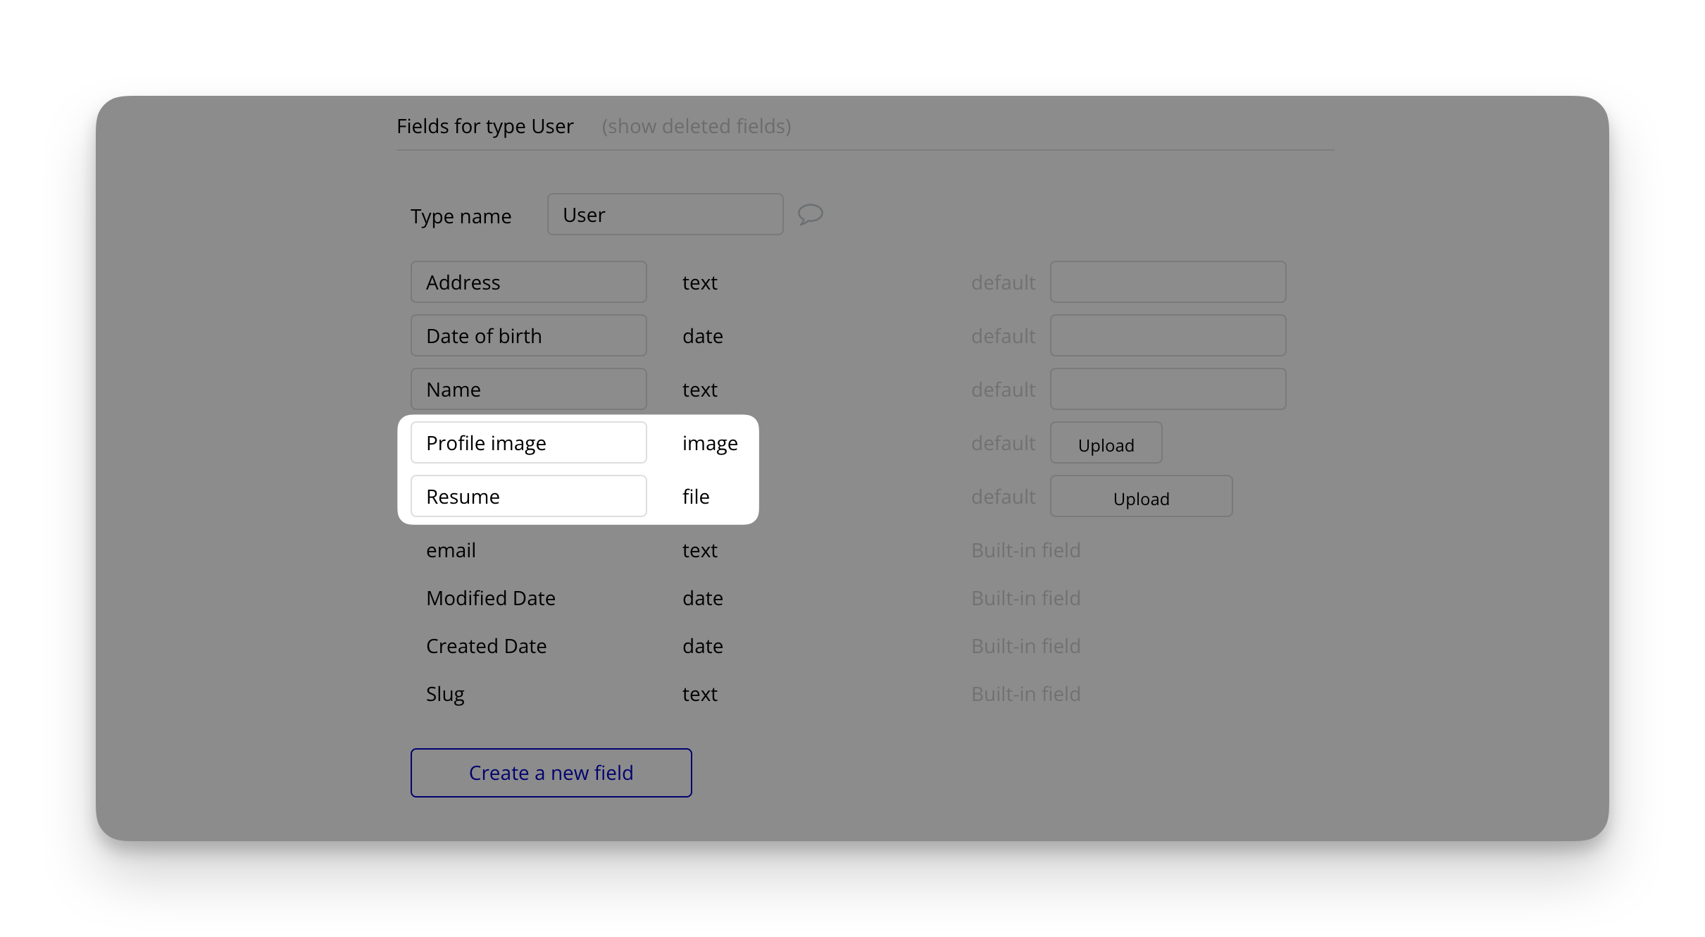Click the image type label of Profile image

click(709, 443)
